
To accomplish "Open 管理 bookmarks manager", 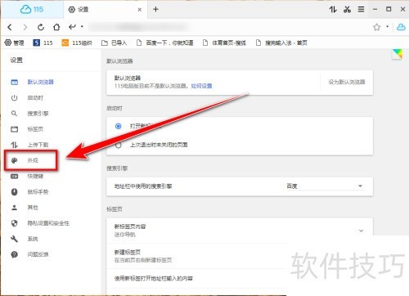I will [x=15, y=43].
